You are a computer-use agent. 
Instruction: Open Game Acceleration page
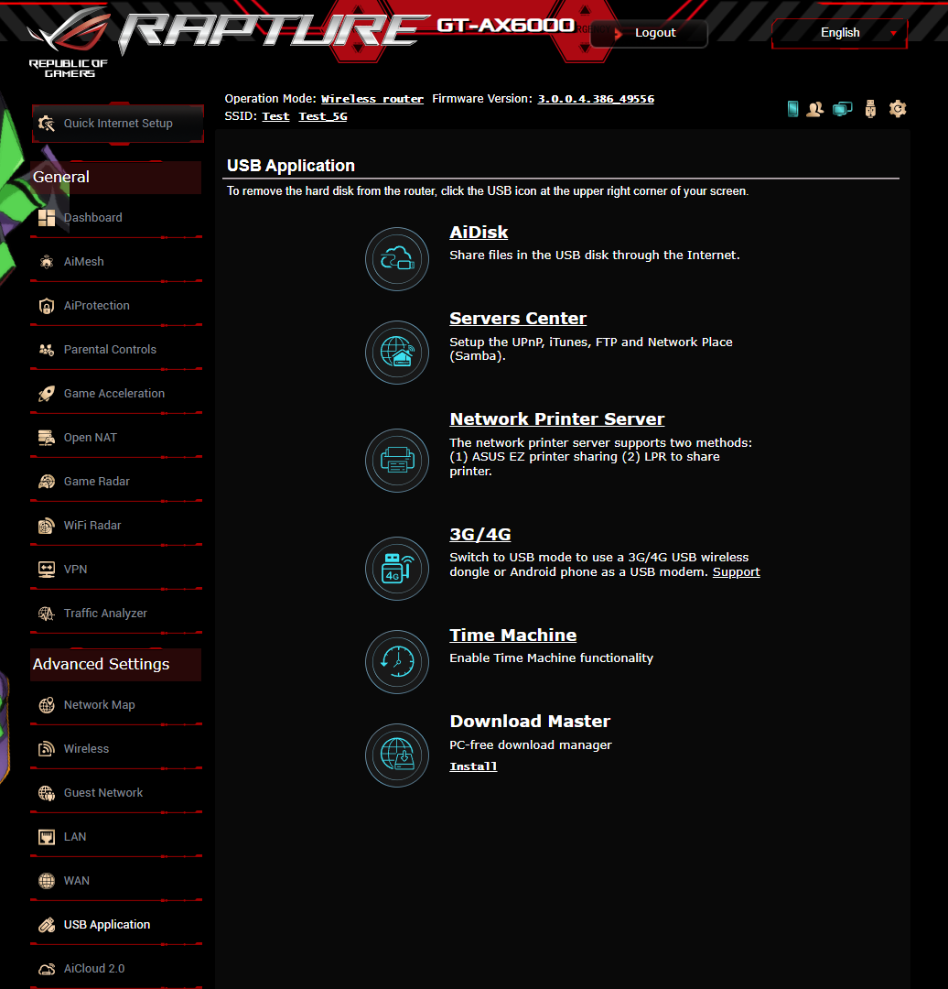point(116,394)
